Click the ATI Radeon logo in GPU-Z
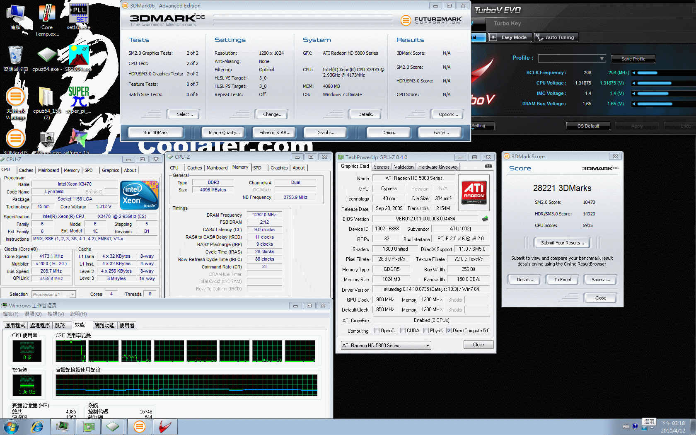The height and width of the screenshot is (435, 696). [x=474, y=193]
